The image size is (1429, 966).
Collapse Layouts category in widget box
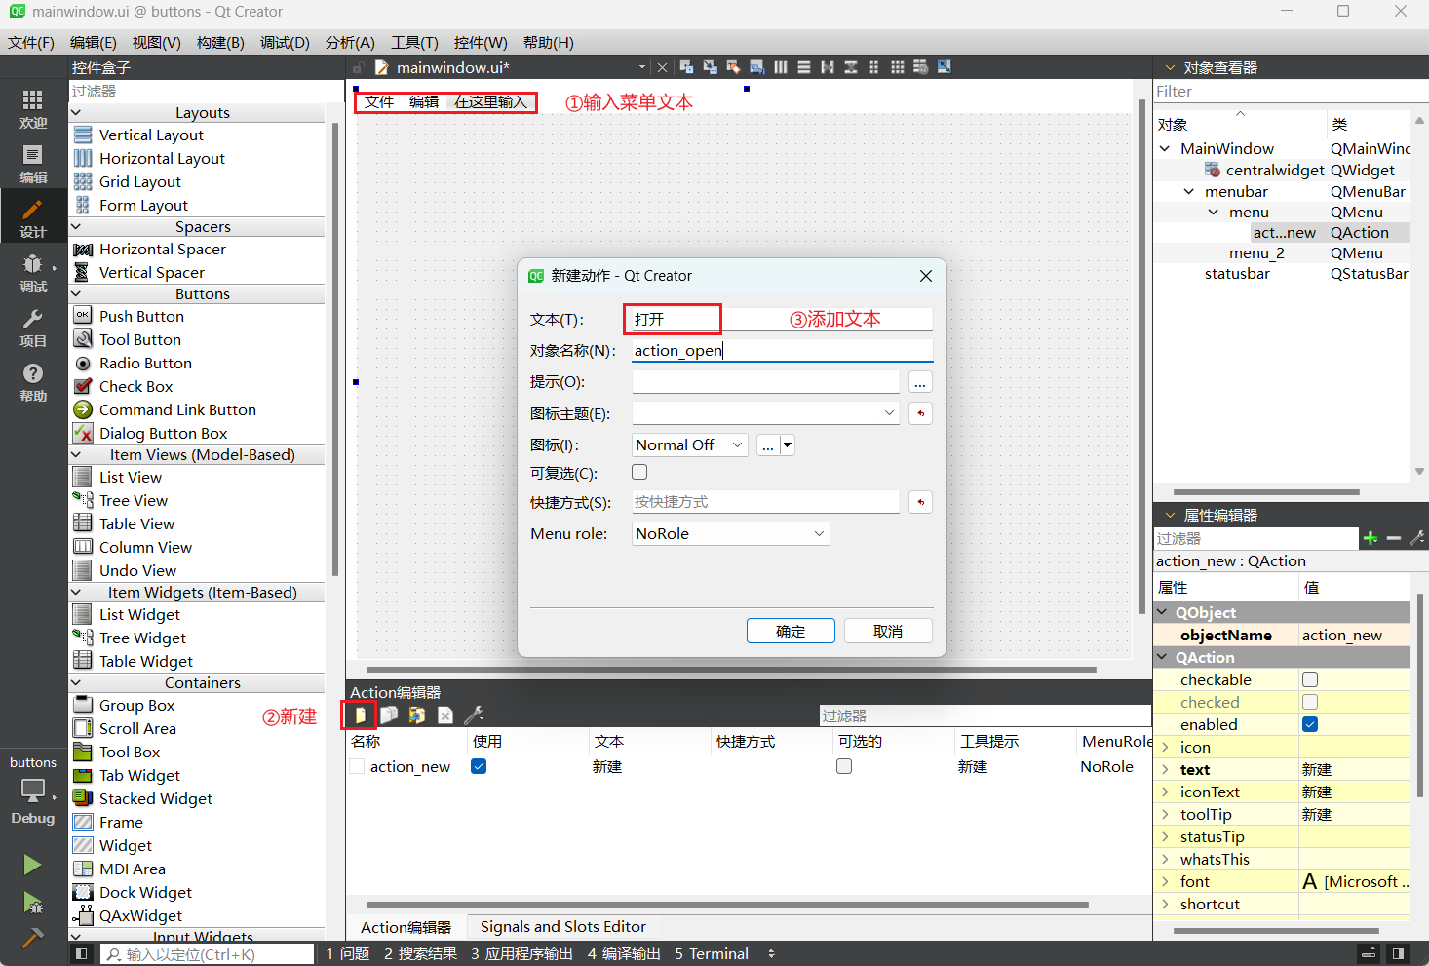tap(76, 113)
